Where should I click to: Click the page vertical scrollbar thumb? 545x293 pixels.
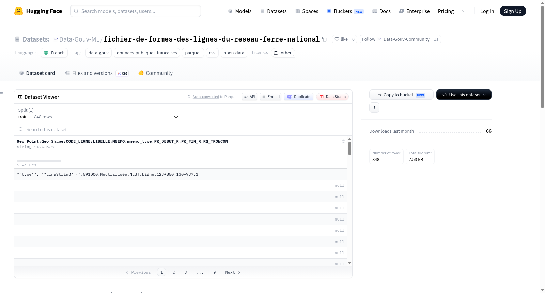[542, 57]
